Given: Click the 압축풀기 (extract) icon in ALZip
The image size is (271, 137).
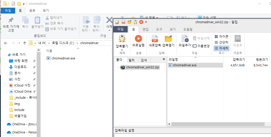Looking at the screenshot, I should pos(122,39).
